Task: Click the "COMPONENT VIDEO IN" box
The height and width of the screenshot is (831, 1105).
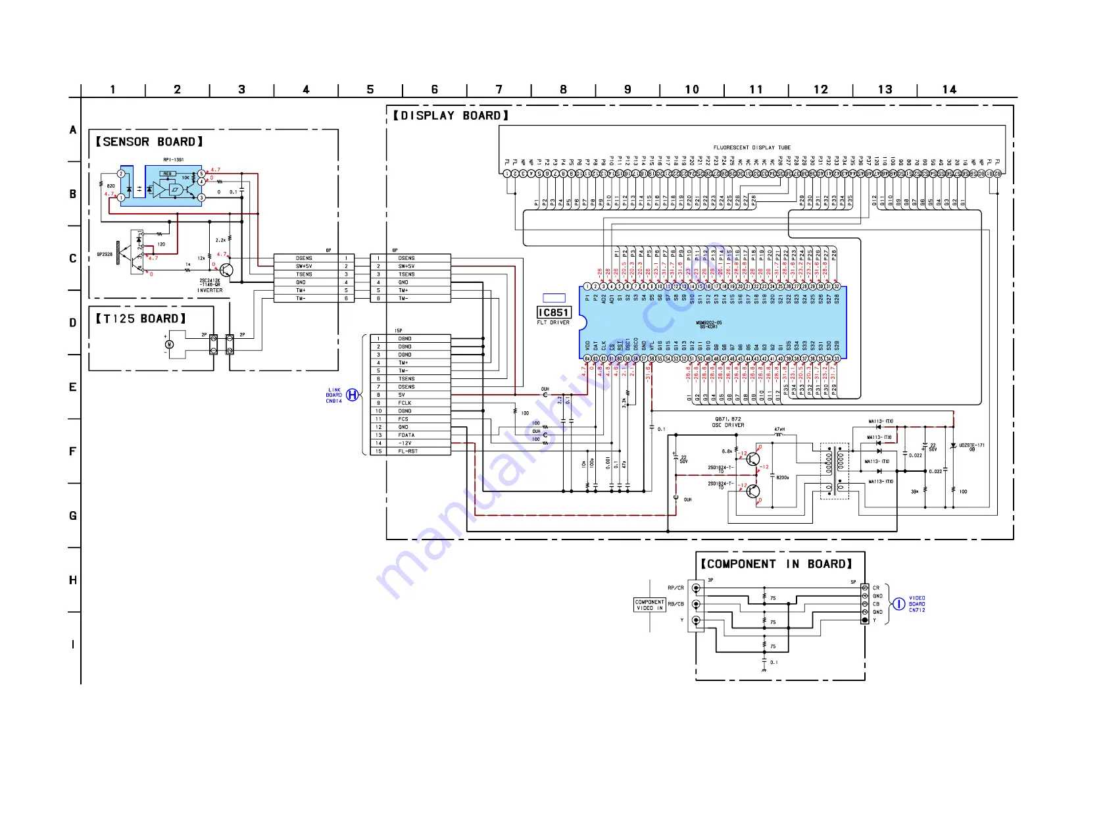Action: 650,605
